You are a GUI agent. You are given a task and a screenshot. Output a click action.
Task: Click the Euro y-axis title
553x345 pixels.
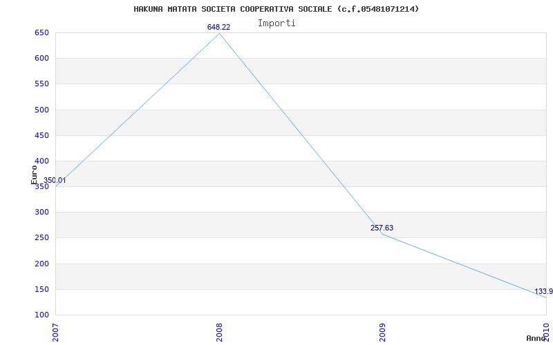click(x=34, y=175)
